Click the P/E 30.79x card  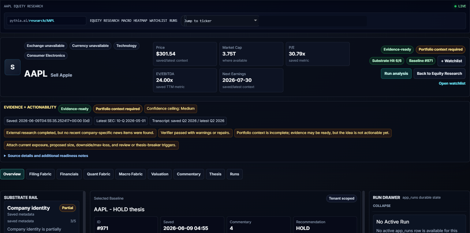point(318,54)
